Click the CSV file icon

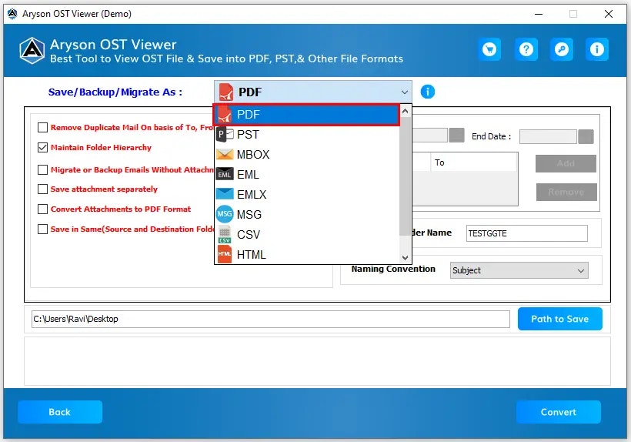tap(225, 235)
